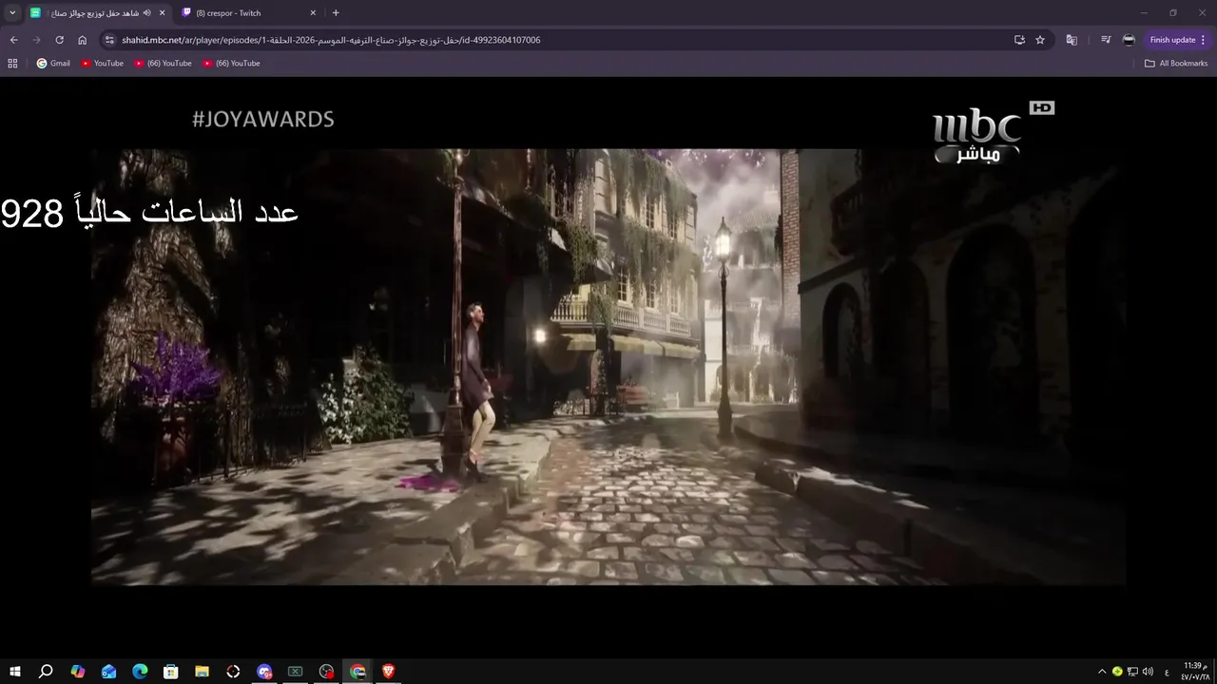Click the video player to pause

(x=608, y=366)
